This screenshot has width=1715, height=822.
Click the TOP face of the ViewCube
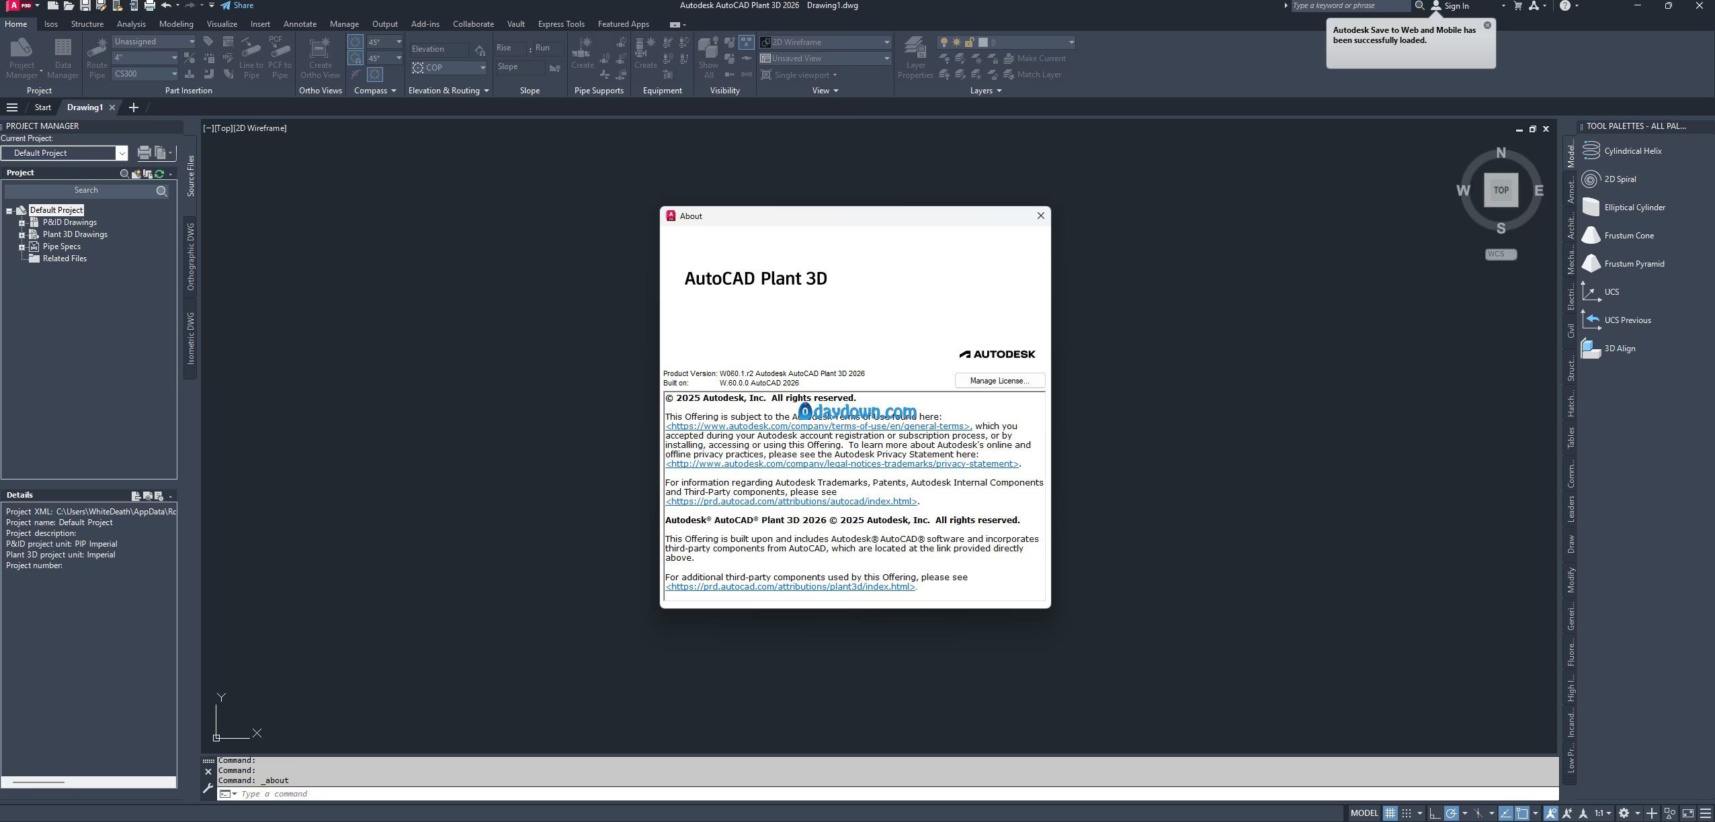click(1501, 190)
